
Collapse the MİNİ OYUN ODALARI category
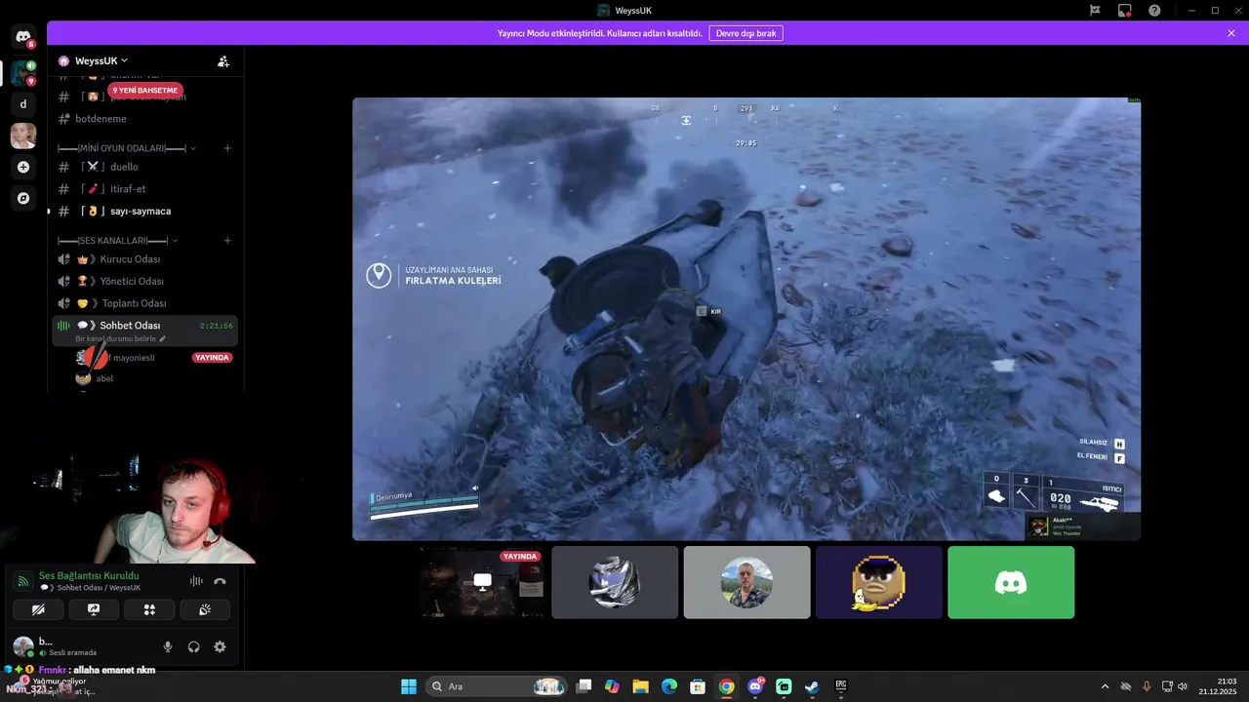tap(127, 148)
